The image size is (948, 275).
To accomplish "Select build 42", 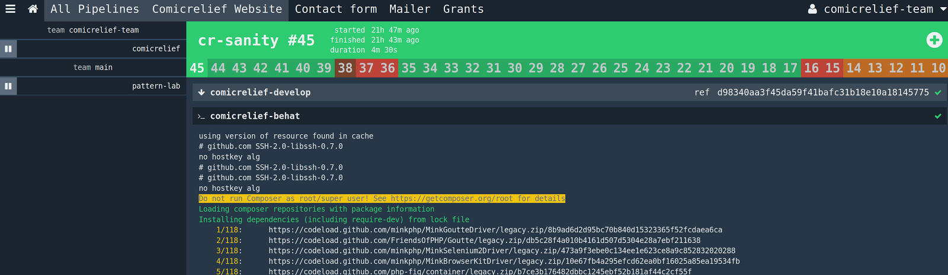I will point(261,68).
